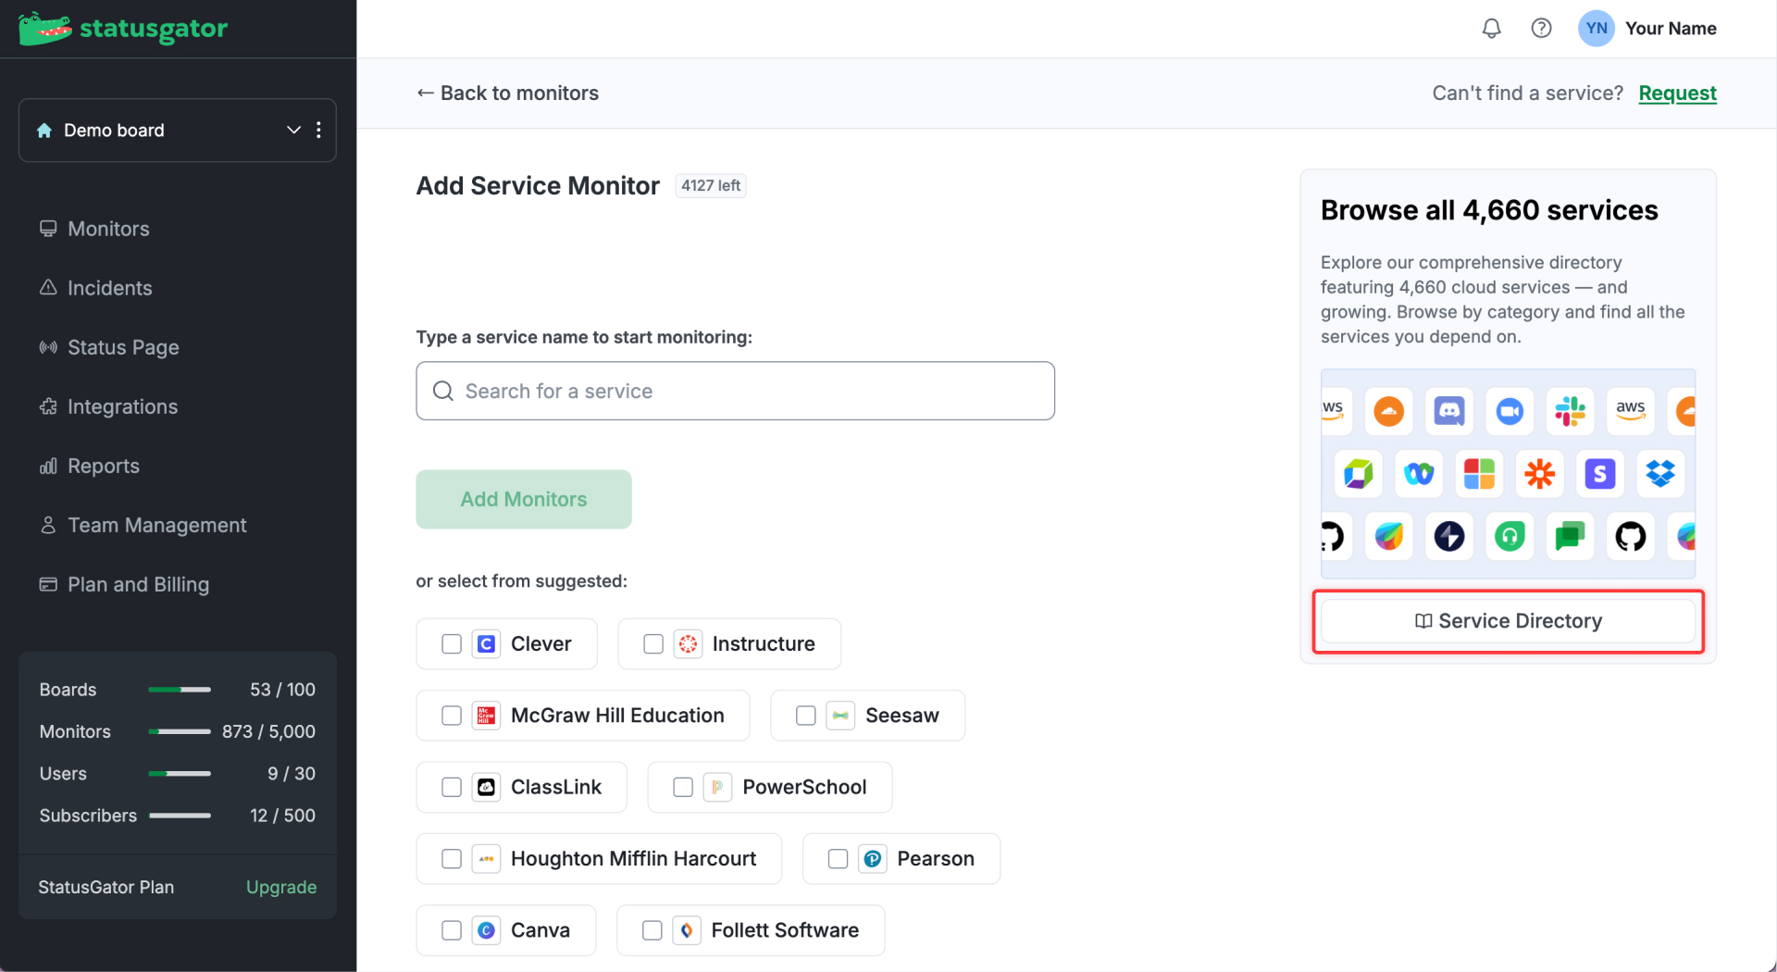Click the Dropbox logo tile
The width and height of the screenshot is (1777, 972).
click(1660, 474)
